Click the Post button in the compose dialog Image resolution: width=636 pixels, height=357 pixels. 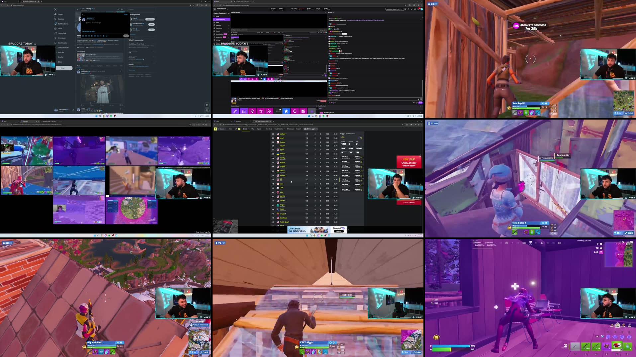click(126, 36)
